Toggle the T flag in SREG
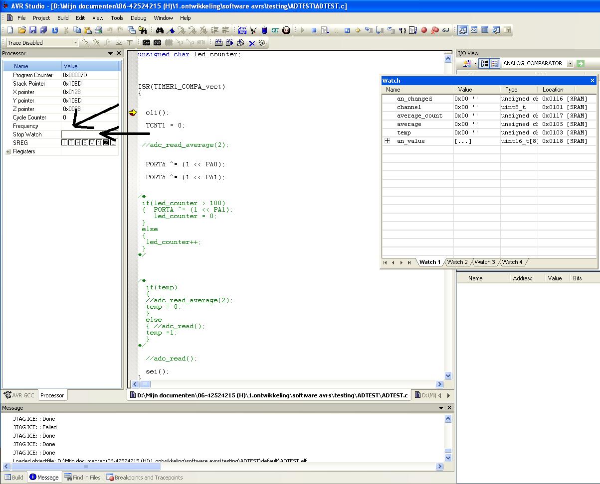Viewport: 600px width, 484px height. tap(71, 143)
